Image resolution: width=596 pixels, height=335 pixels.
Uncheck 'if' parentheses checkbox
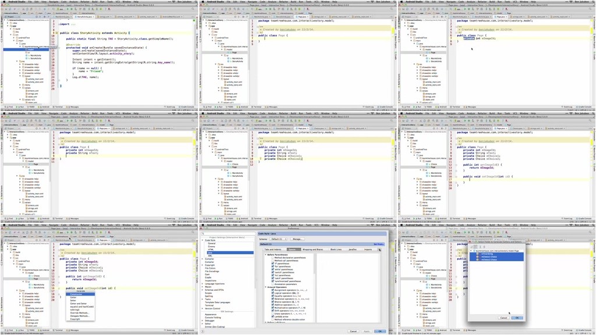tap(273, 263)
